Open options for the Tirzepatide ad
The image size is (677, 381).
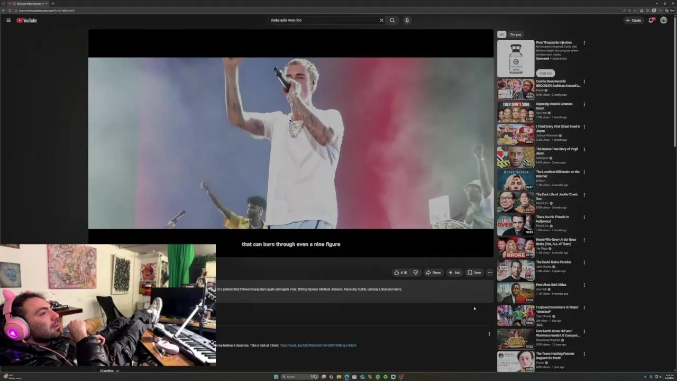(x=584, y=43)
